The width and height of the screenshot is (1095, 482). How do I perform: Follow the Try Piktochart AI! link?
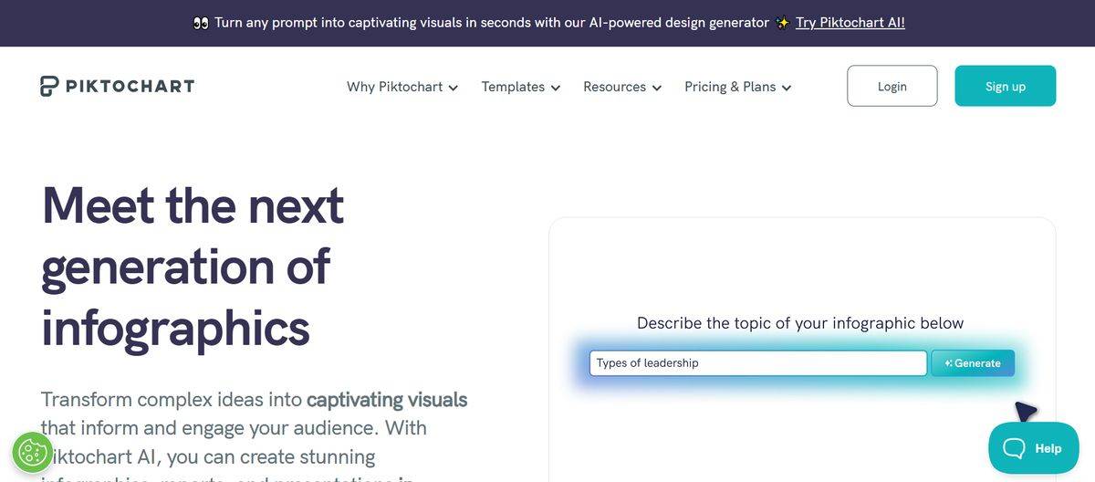[850, 23]
